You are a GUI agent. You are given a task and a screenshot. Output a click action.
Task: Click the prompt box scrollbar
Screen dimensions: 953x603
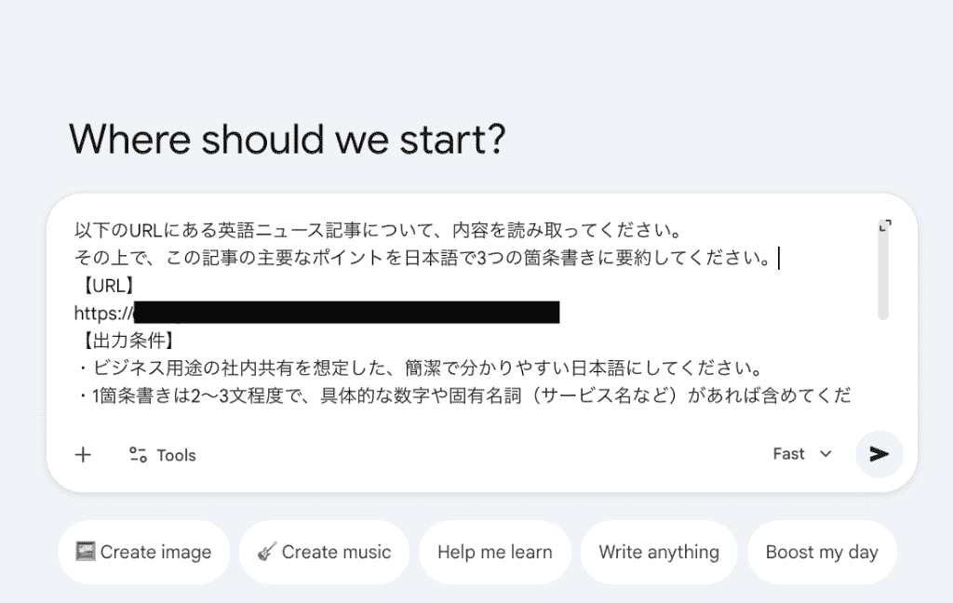coord(882,279)
